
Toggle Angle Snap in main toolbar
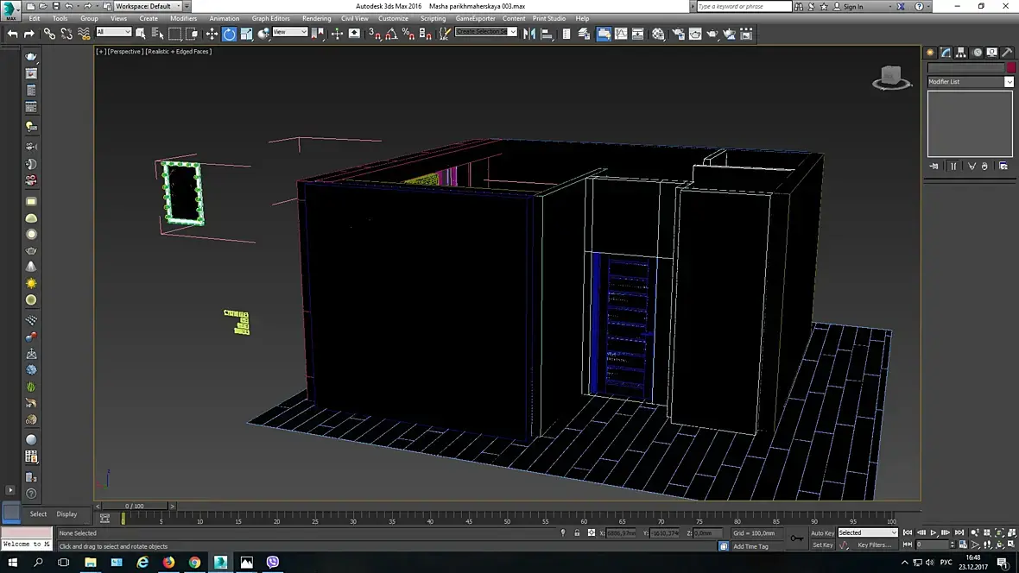point(391,34)
